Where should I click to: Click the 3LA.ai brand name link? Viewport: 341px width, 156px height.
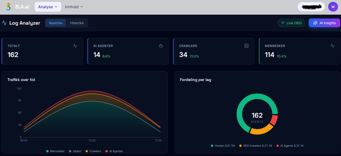22,7
